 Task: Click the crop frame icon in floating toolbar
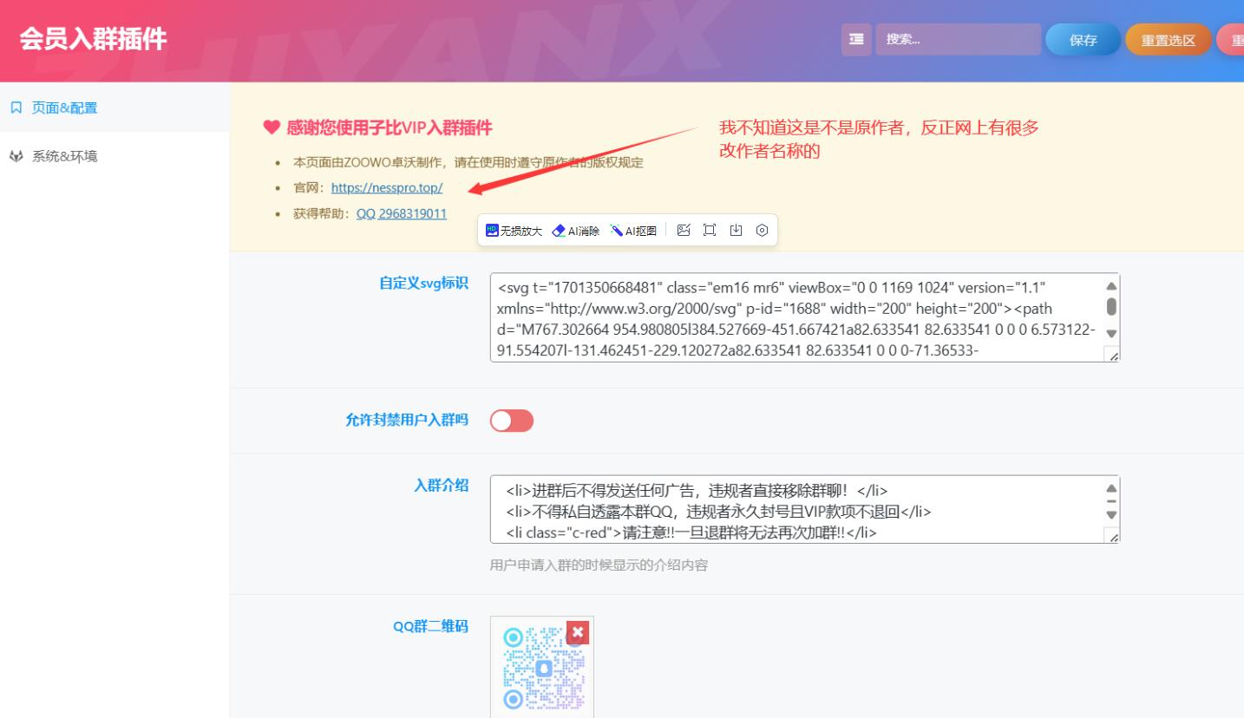[x=710, y=230]
